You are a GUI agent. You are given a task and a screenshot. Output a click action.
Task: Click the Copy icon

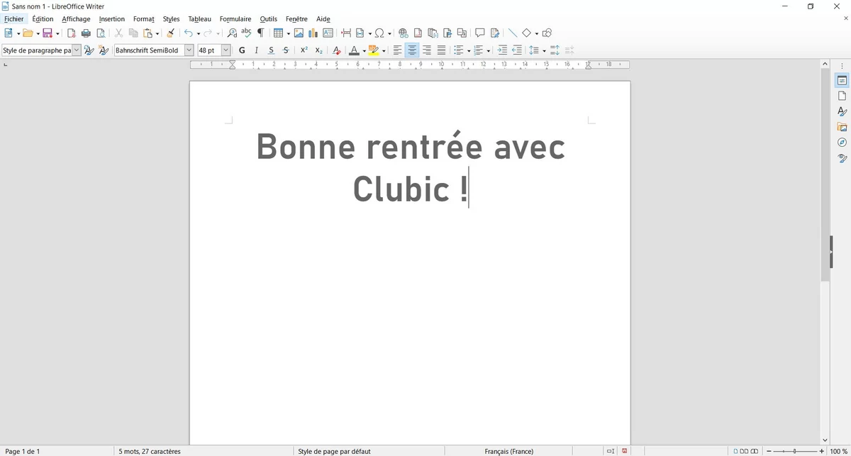pyautogui.click(x=133, y=33)
